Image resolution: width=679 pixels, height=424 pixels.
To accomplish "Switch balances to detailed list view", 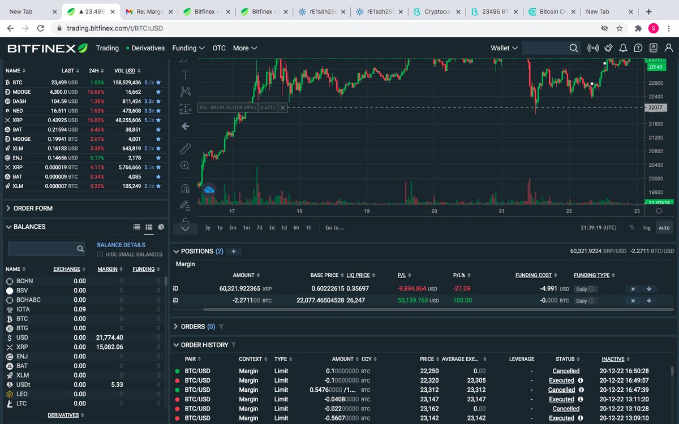I will (136, 227).
